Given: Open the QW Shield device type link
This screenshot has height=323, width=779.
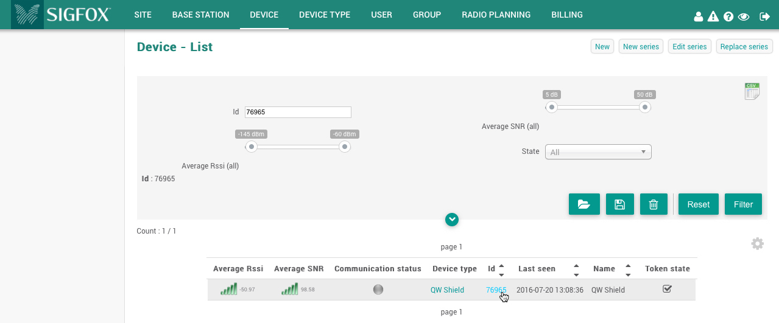Looking at the screenshot, I should tap(447, 290).
